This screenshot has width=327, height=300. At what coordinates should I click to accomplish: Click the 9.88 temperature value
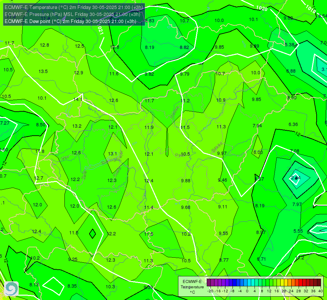pyautogui.click(x=186, y=181)
